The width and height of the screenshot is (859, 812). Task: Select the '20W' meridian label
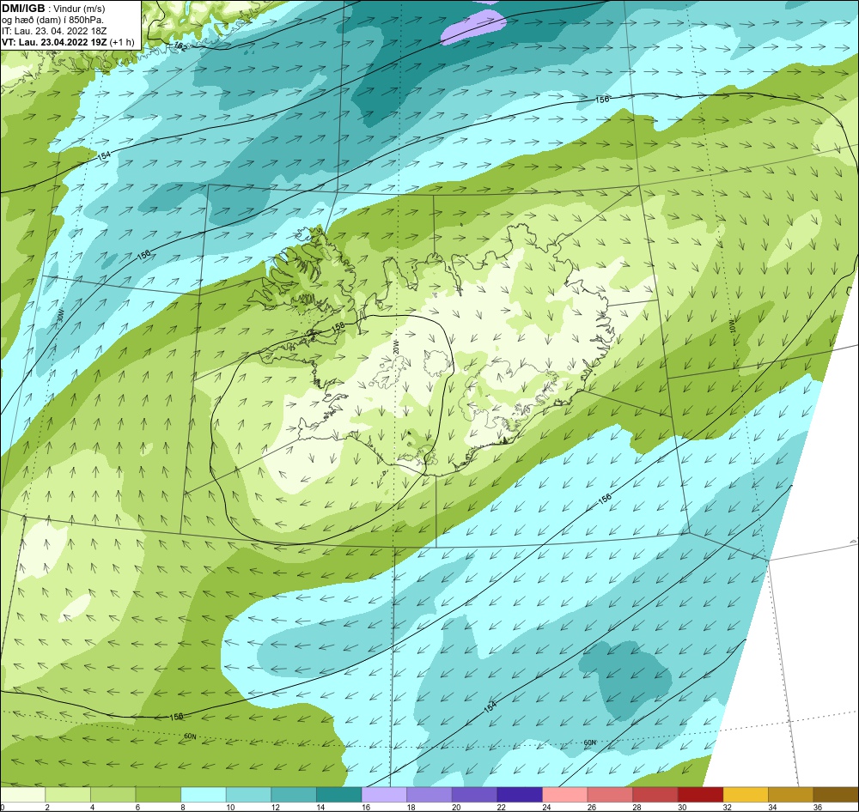(395, 347)
